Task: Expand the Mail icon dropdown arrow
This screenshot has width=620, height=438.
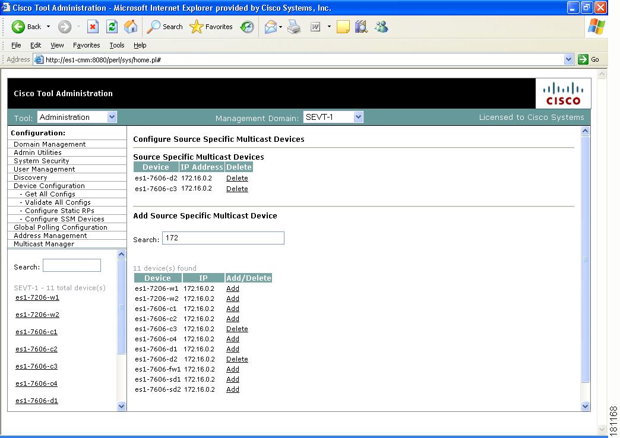Action: click(x=280, y=27)
